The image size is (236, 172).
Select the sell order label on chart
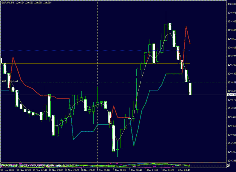[x=10, y=81]
